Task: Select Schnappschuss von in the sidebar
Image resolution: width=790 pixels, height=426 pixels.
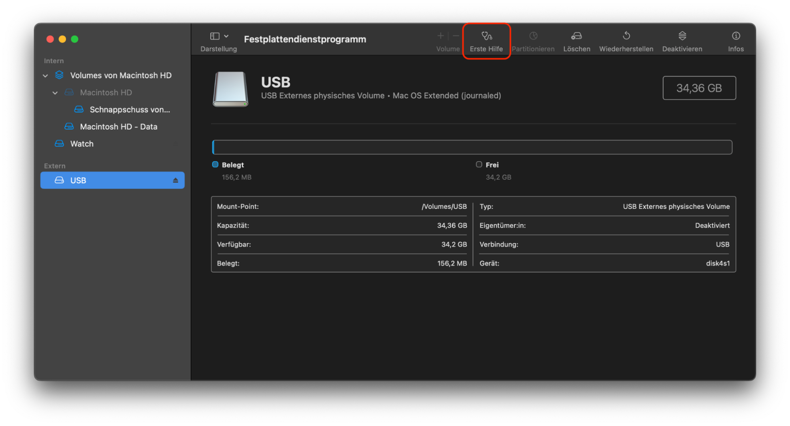Action: coord(130,109)
